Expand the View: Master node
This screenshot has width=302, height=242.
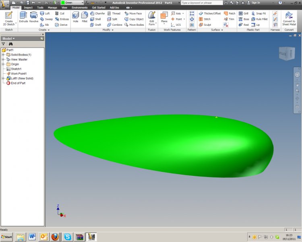point(3,59)
